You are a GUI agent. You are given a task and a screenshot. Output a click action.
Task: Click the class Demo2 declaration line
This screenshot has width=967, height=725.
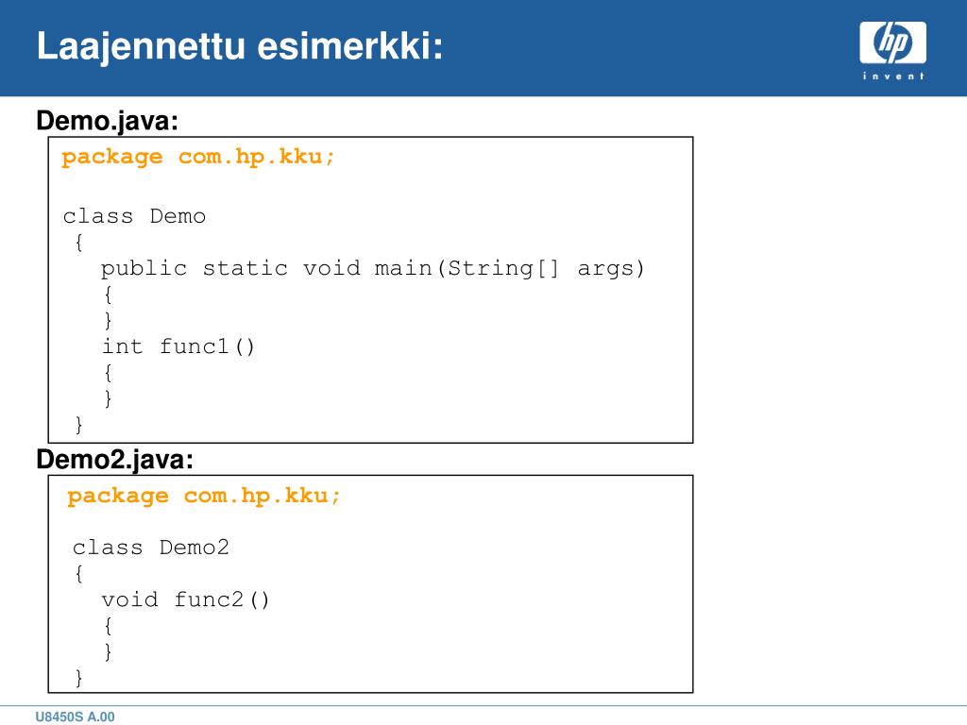coord(150,548)
